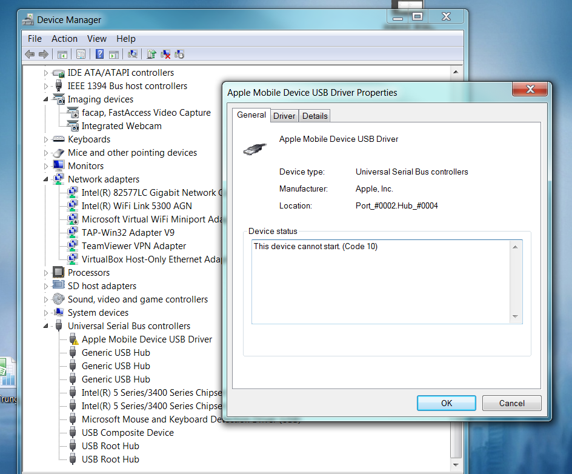Screen dimensions: 572x474
Task: Collapse the Imaging devices node
Action: 45,99
